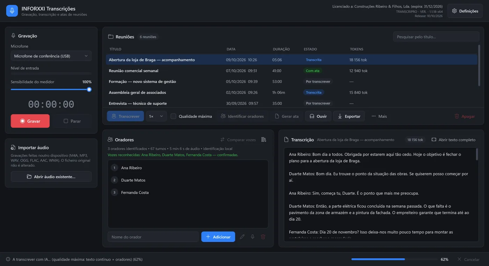The image size is (489, 266).
Task: Click the INFORXXI microphone app logo
Action: pos(12,11)
